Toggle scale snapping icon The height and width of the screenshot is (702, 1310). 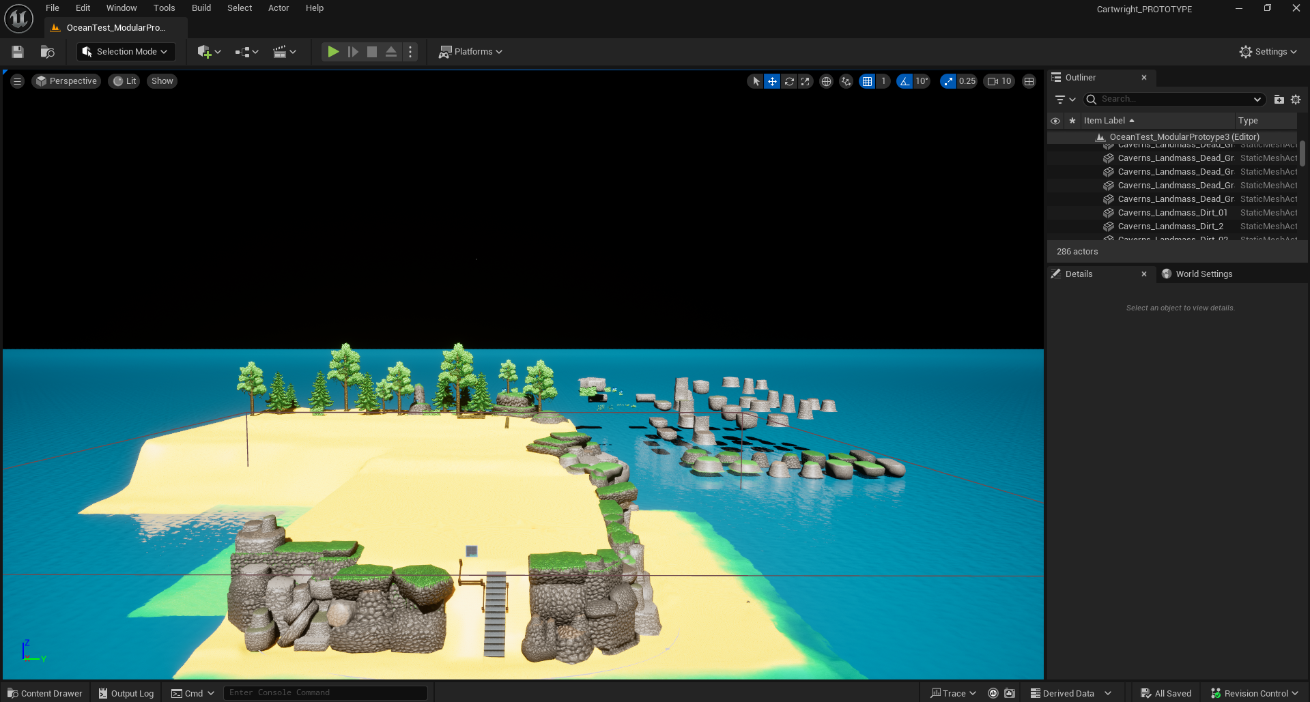coord(948,81)
